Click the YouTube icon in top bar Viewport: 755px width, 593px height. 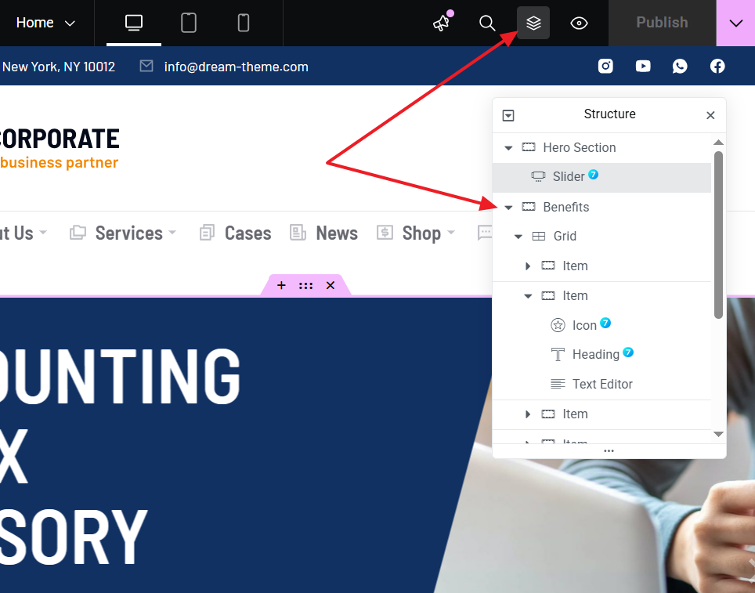click(643, 67)
